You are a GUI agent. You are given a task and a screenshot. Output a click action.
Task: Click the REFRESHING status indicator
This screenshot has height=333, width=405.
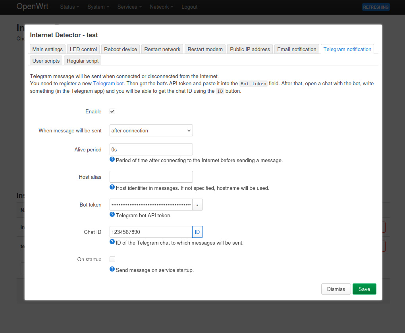pos(376,7)
